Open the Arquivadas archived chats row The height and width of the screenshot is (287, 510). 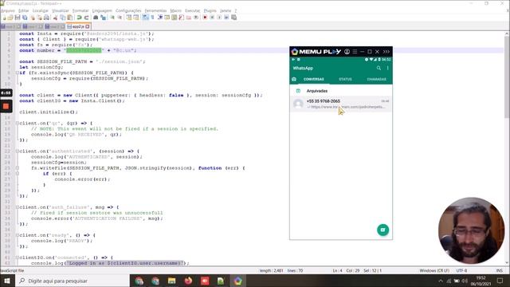[x=341, y=91]
